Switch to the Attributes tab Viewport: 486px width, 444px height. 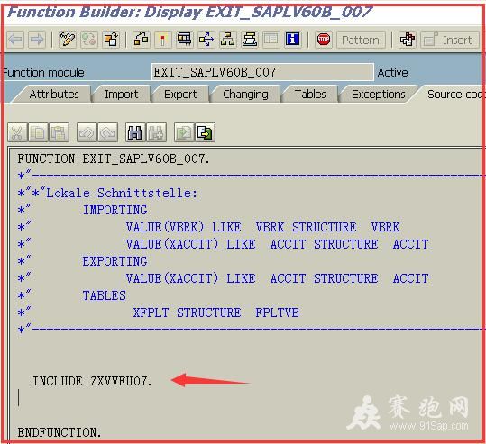click(x=54, y=95)
